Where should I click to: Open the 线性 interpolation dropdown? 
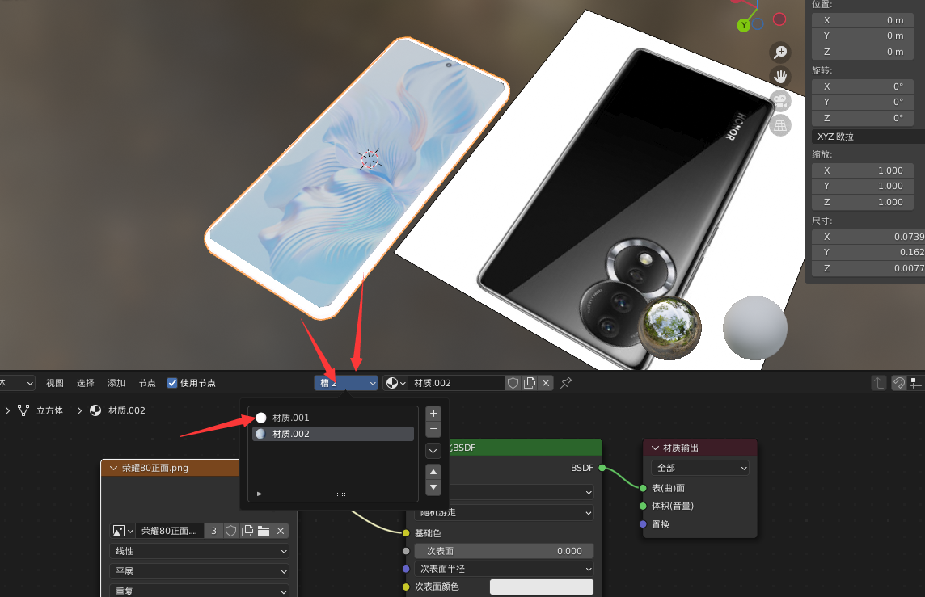point(199,551)
